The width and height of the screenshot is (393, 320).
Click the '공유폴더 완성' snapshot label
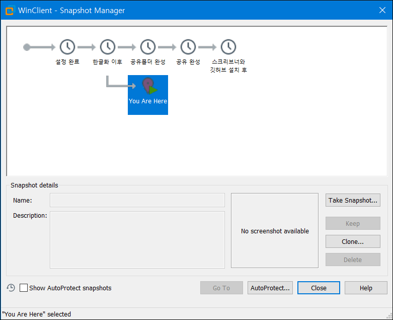click(148, 62)
